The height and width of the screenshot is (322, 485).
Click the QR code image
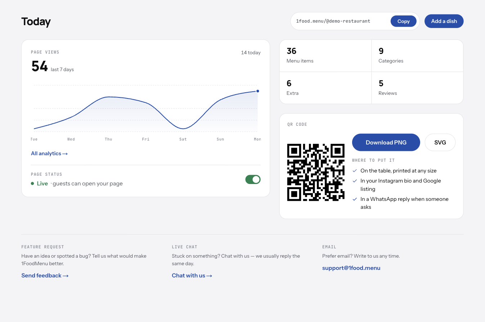pos(316,172)
